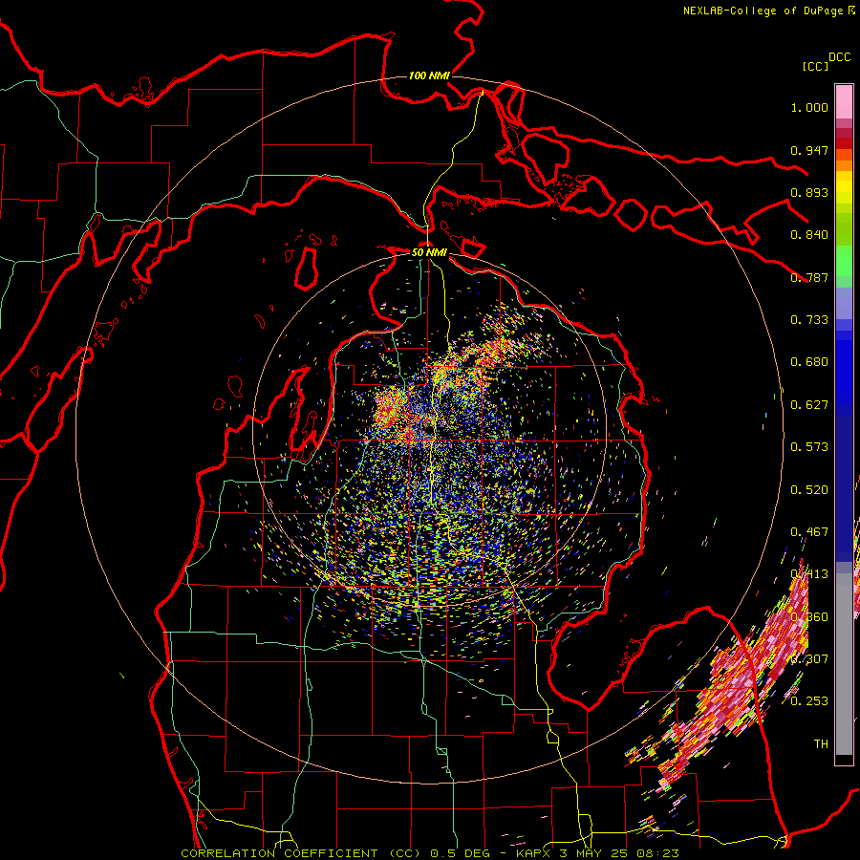Screen dimensions: 860x860
Task: Click the 50 NMI range ring label
Action: pyautogui.click(x=429, y=252)
